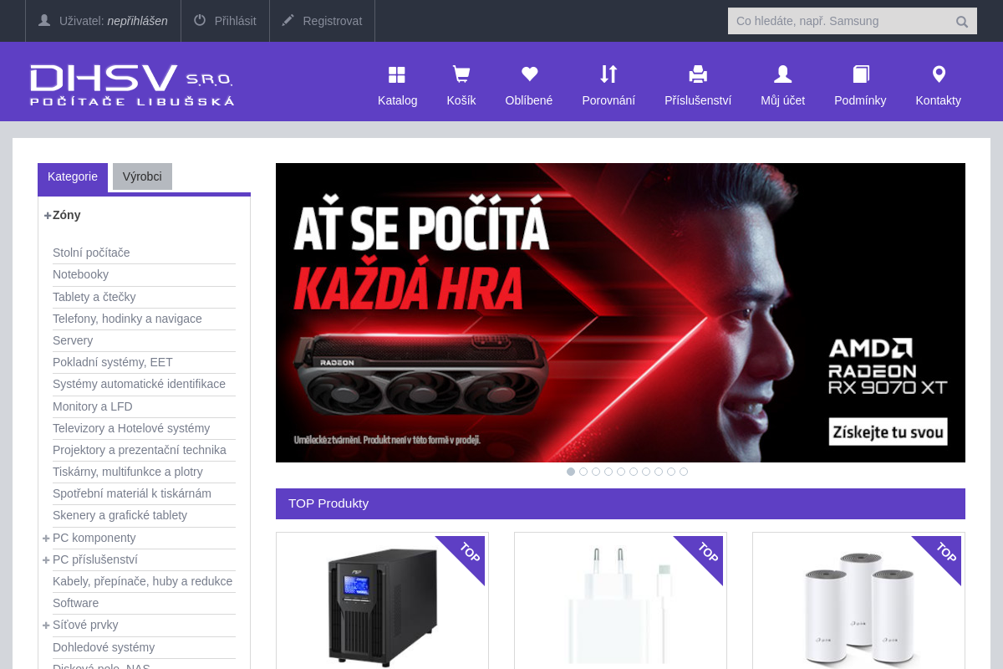Select the second banner carousel dot
1003x669 pixels.
pyautogui.click(x=583, y=472)
